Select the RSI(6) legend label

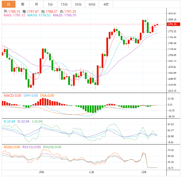12,147
